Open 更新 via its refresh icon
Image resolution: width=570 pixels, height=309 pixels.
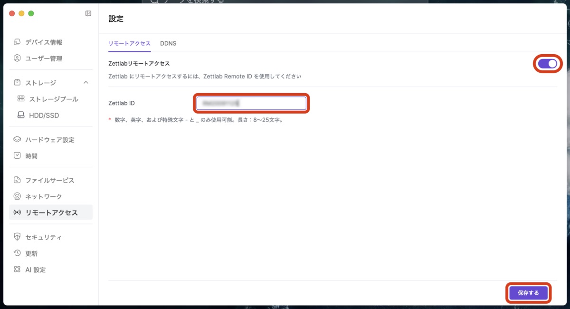click(x=16, y=253)
